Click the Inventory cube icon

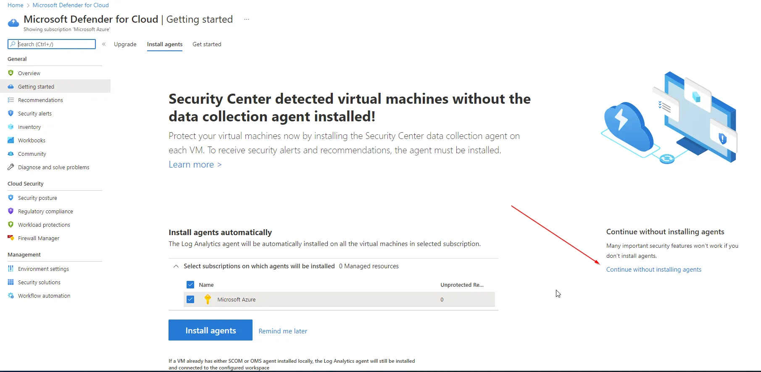(11, 127)
